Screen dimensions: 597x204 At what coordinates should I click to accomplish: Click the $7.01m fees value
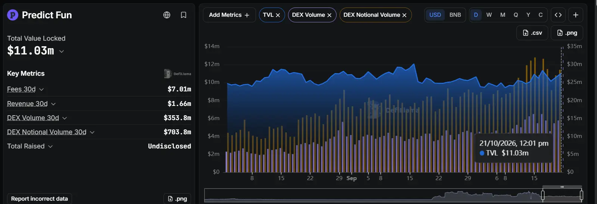click(x=179, y=89)
